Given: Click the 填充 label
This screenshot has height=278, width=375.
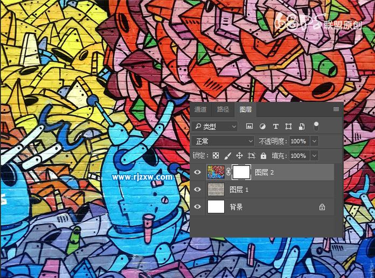Looking at the screenshot, I should (279, 156).
